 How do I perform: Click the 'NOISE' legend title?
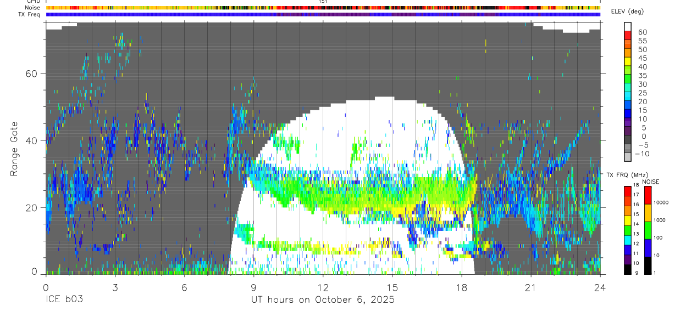click(x=650, y=182)
